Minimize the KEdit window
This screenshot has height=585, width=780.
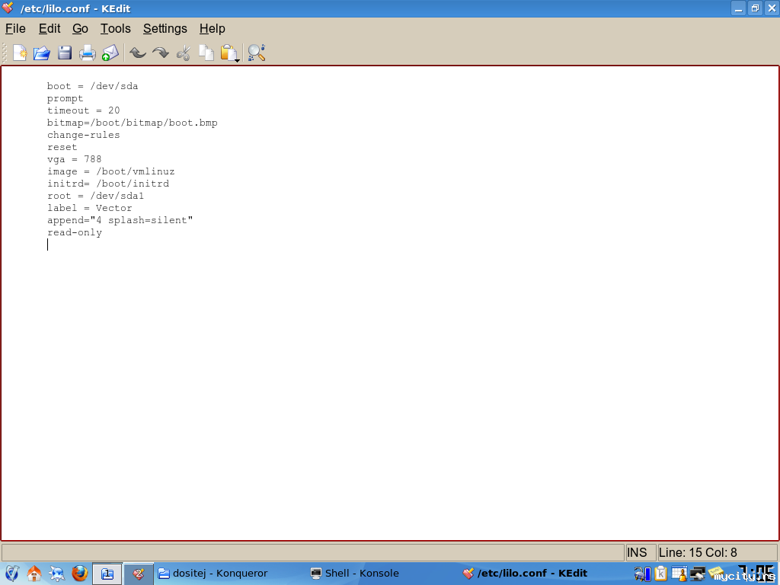(738, 8)
